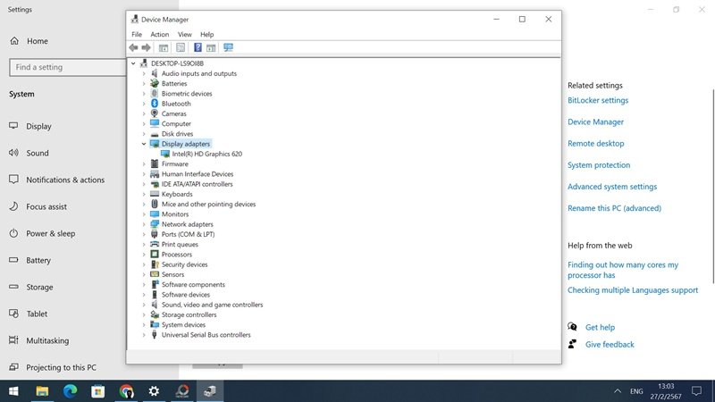Open Microsoft Edge from the taskbar
This screenshot has width=715, height=402.
71,391
